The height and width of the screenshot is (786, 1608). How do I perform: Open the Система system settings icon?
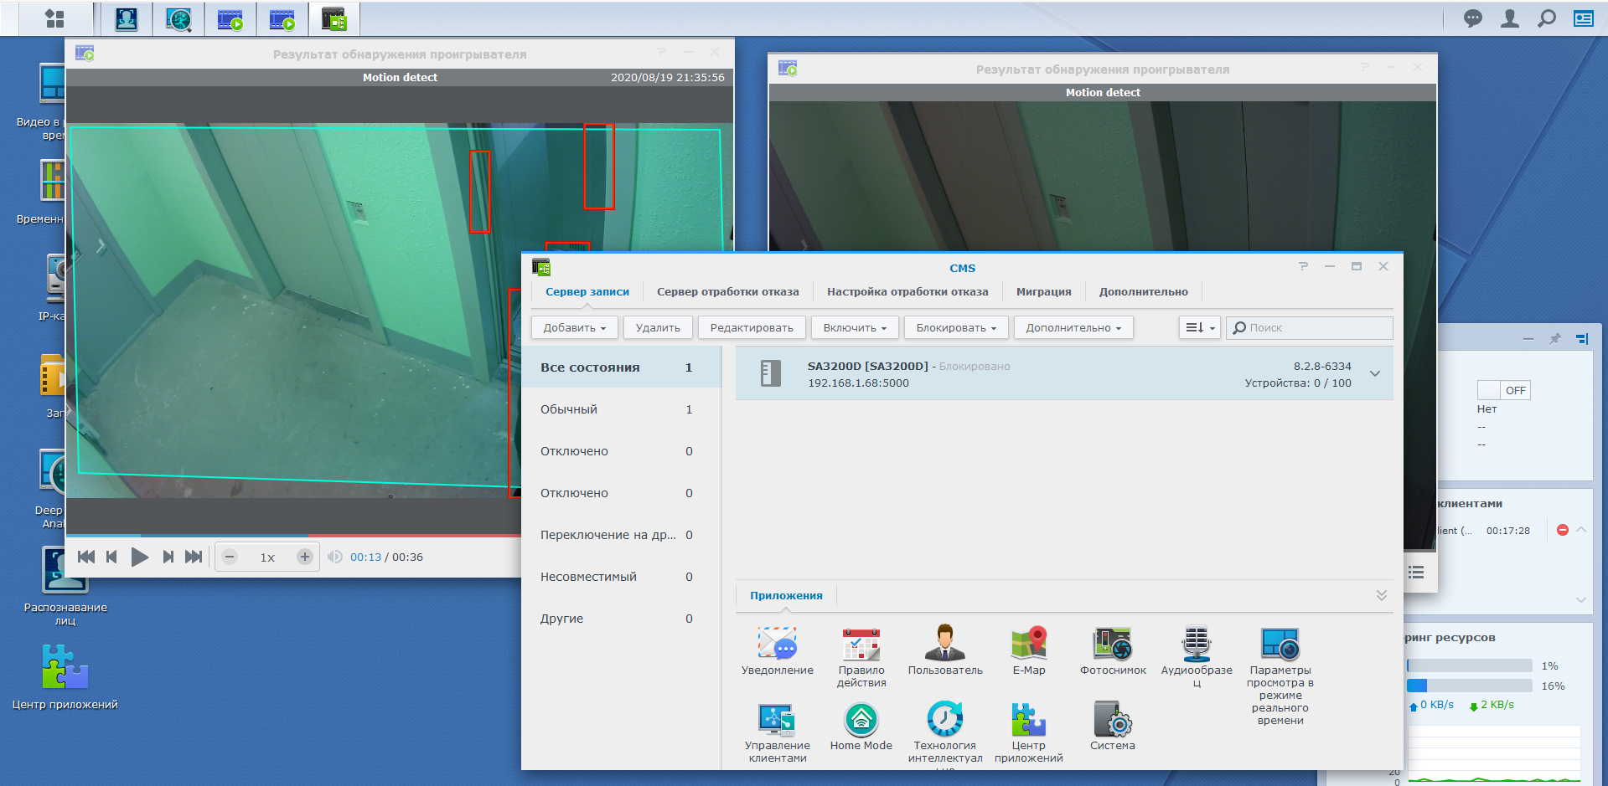point(1112,721)
